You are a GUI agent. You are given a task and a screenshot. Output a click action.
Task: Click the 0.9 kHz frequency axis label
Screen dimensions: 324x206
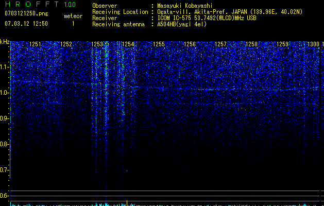click(x=4, y=118)
